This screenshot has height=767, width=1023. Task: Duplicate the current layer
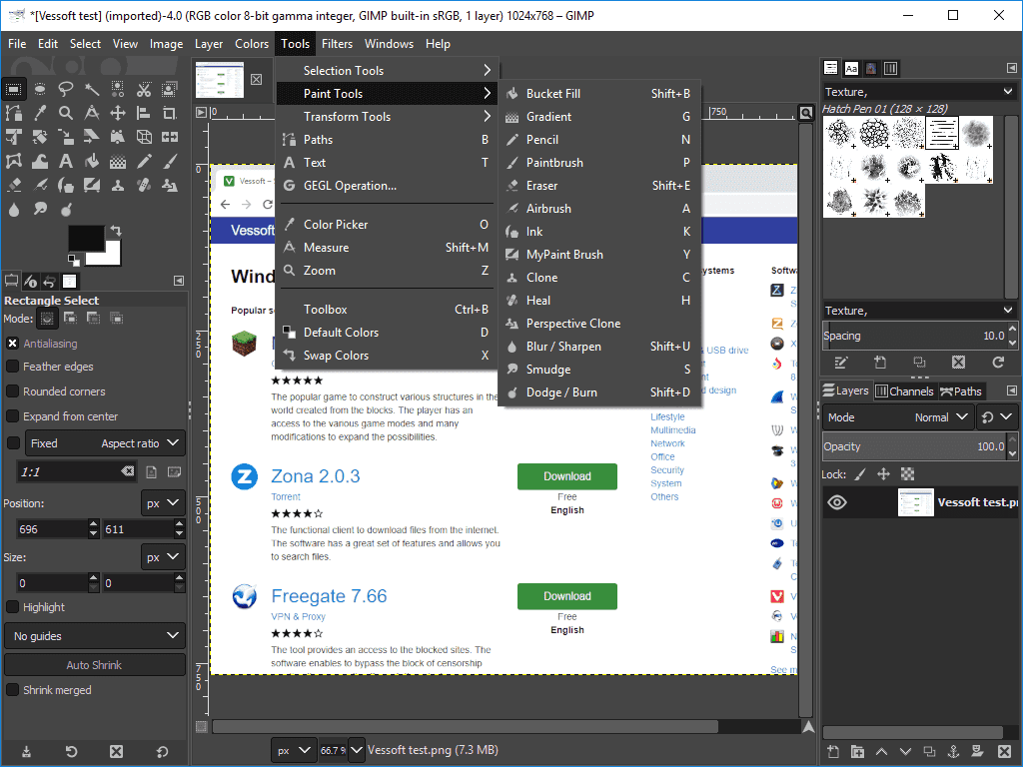click(930, 751)
